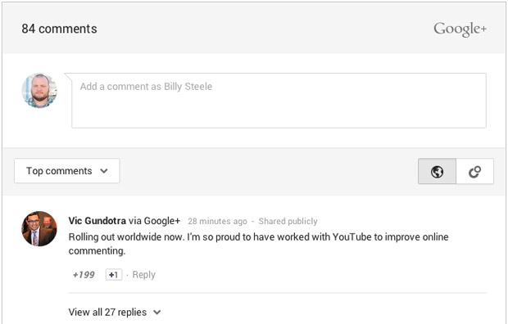Click the +1 button on Vic's comment

[x=114, y=275]
